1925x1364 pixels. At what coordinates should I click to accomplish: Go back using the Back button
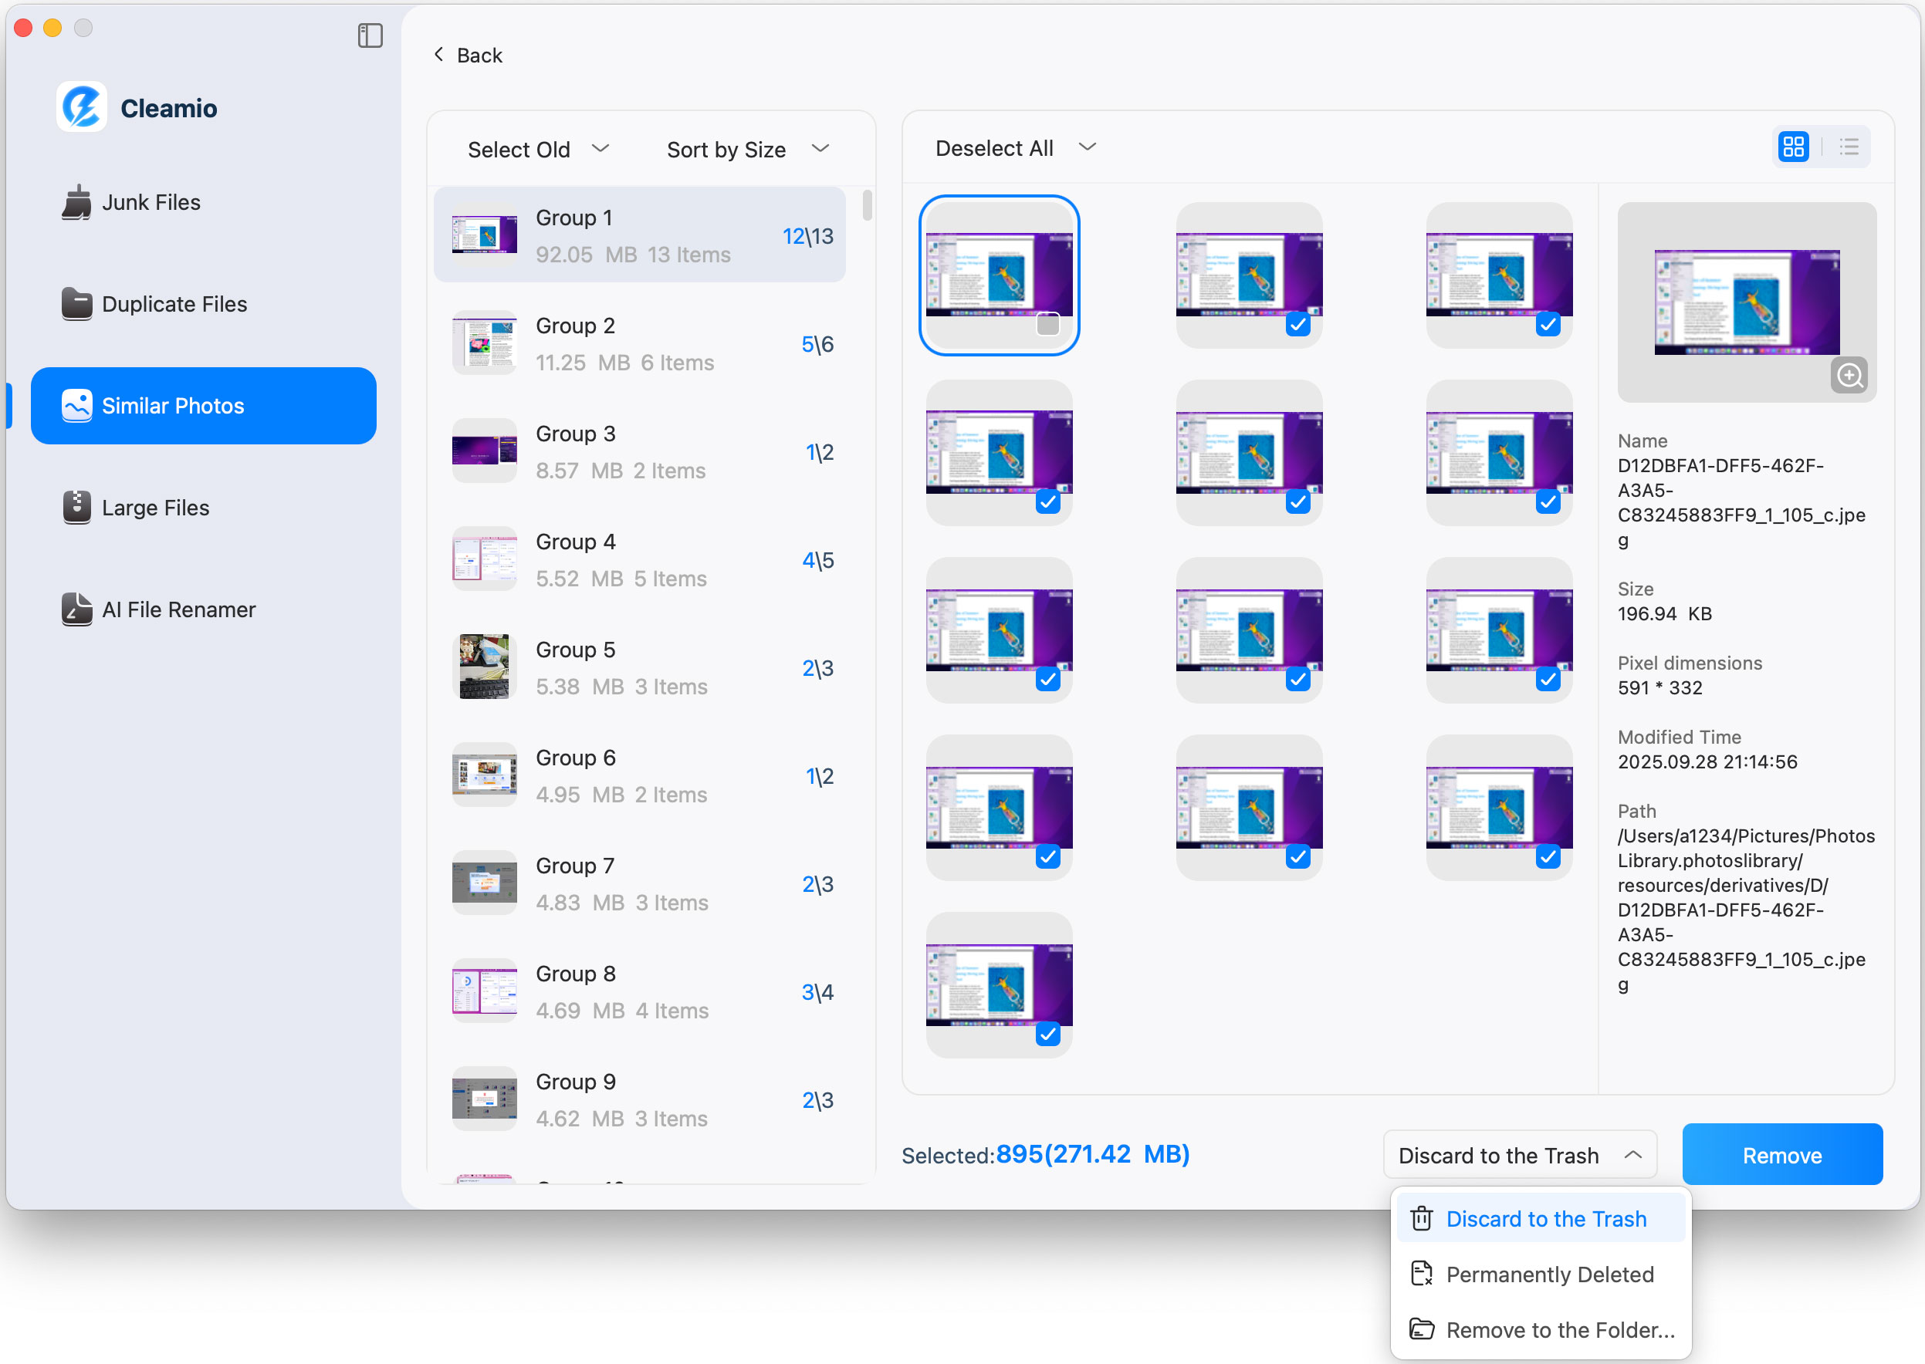(x=468, y=54)
